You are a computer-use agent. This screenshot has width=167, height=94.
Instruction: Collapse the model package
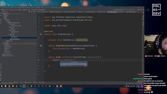[9, 27]
